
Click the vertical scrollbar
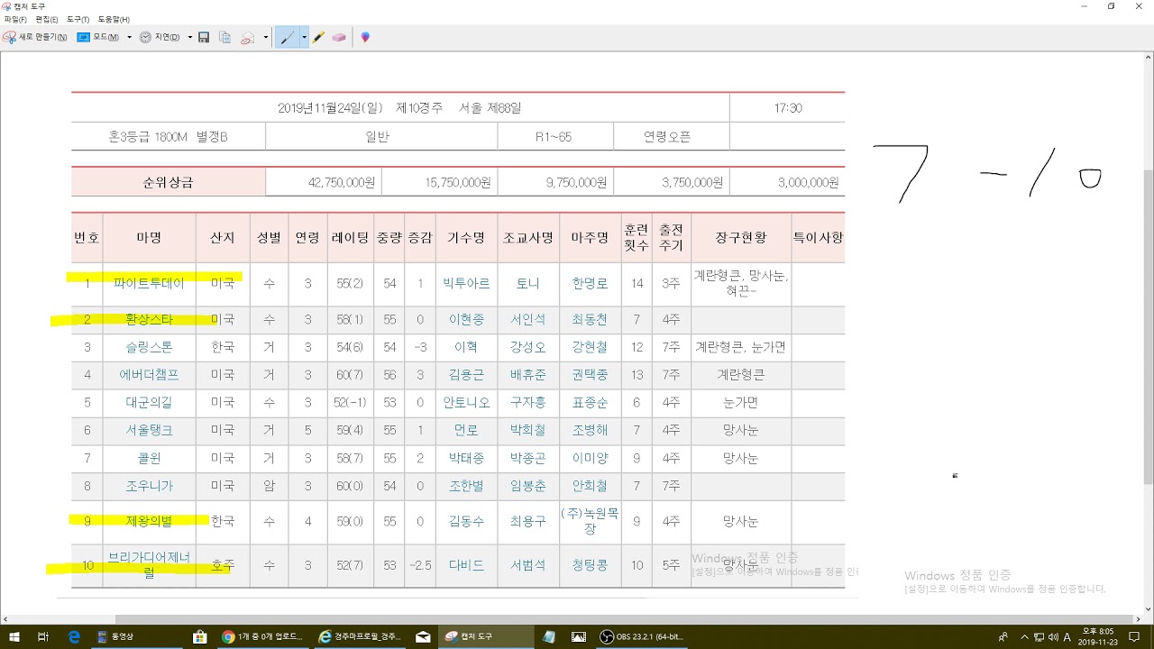(x=1148, y=334)
